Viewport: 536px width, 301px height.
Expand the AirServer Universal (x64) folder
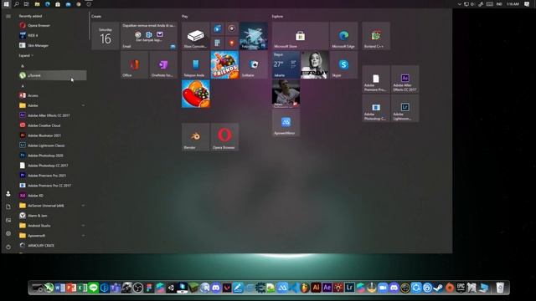point(52,206)
